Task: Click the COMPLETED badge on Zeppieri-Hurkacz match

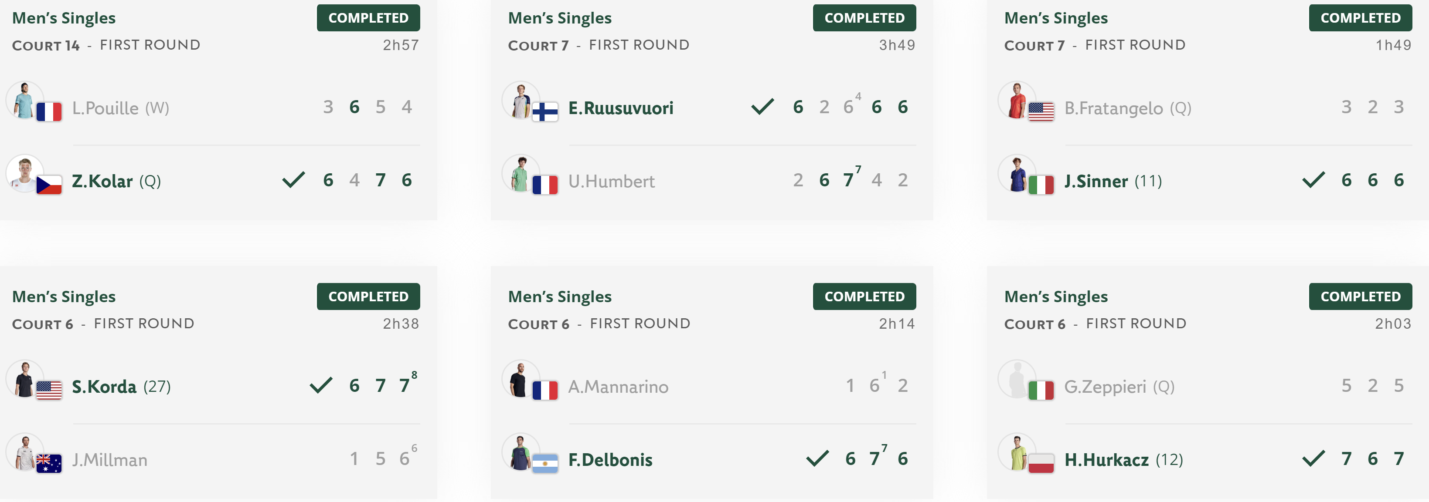Action: (1360, 296)
